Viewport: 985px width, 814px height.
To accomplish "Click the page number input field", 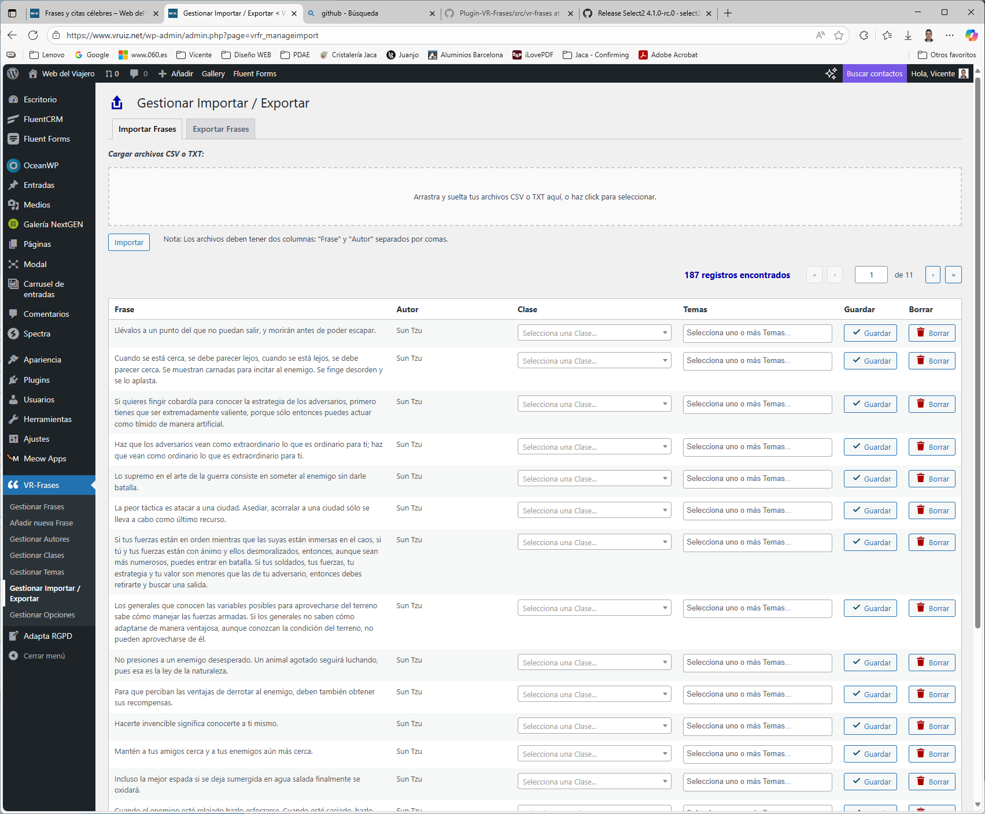I will (x=870, y=275).
